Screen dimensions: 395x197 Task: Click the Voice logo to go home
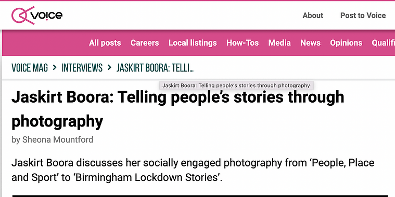[37, 16]
